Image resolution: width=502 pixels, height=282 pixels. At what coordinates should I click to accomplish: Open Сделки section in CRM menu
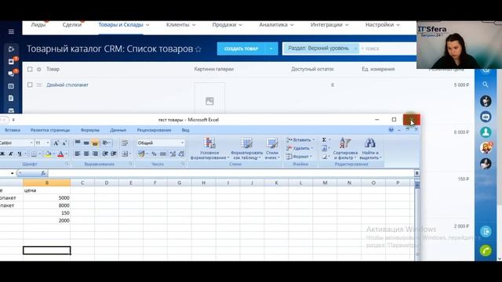click(71, 24)
